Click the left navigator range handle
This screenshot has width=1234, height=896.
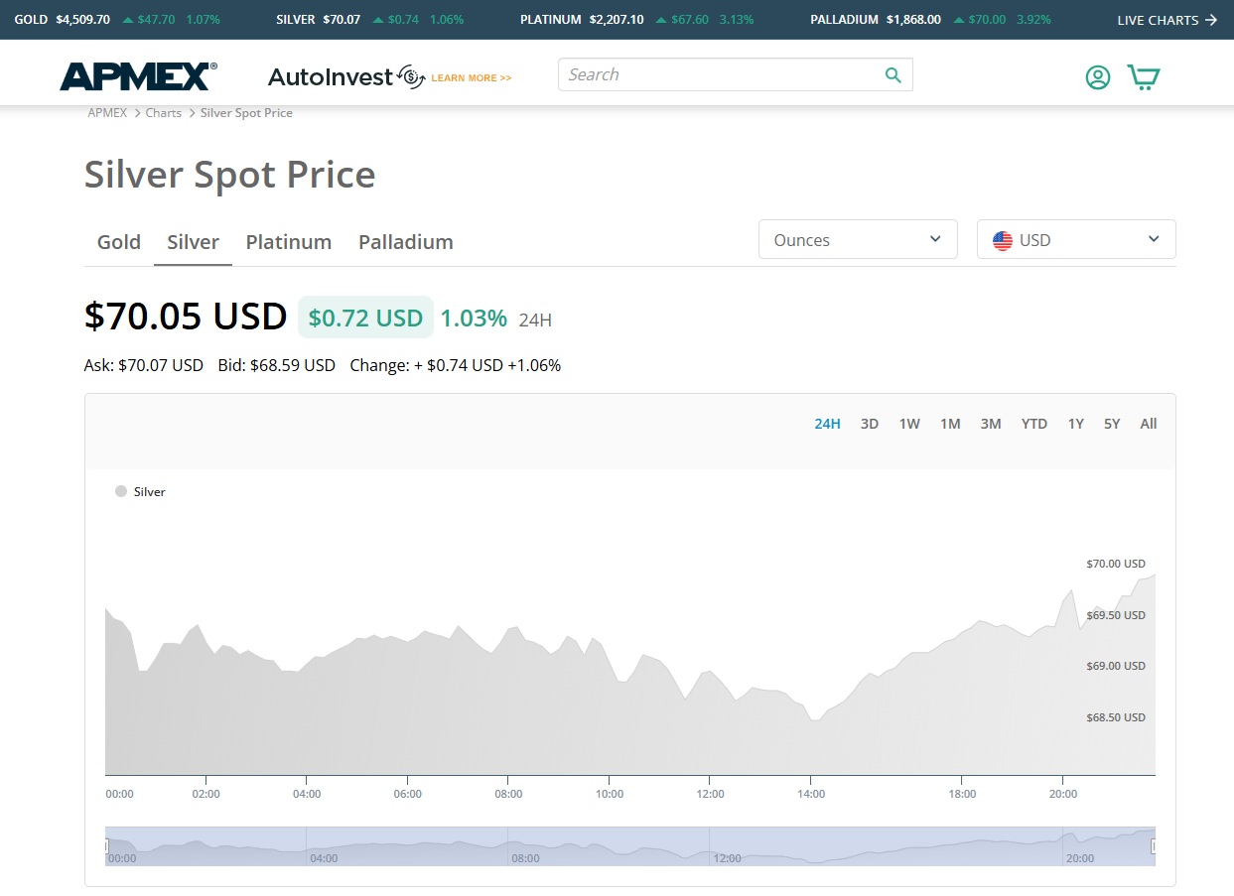click(106, 846)
